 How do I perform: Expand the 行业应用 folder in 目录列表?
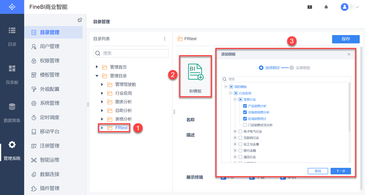tap(102, 93)
